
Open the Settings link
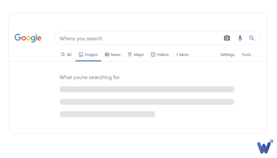coord(227,55)
